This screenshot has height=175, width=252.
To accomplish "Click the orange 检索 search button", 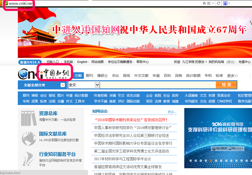I will [x=226, y=85].
